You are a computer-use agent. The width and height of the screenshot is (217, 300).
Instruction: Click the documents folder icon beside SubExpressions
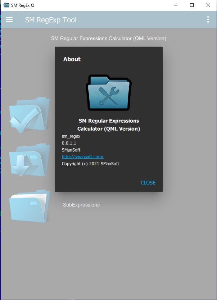coord(30,206)
